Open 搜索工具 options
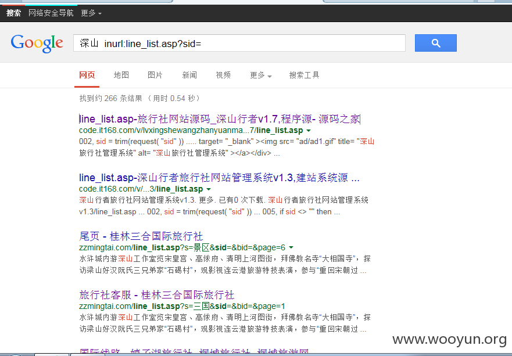Viewport: 512px width, 356px height. tap(304, 75)
